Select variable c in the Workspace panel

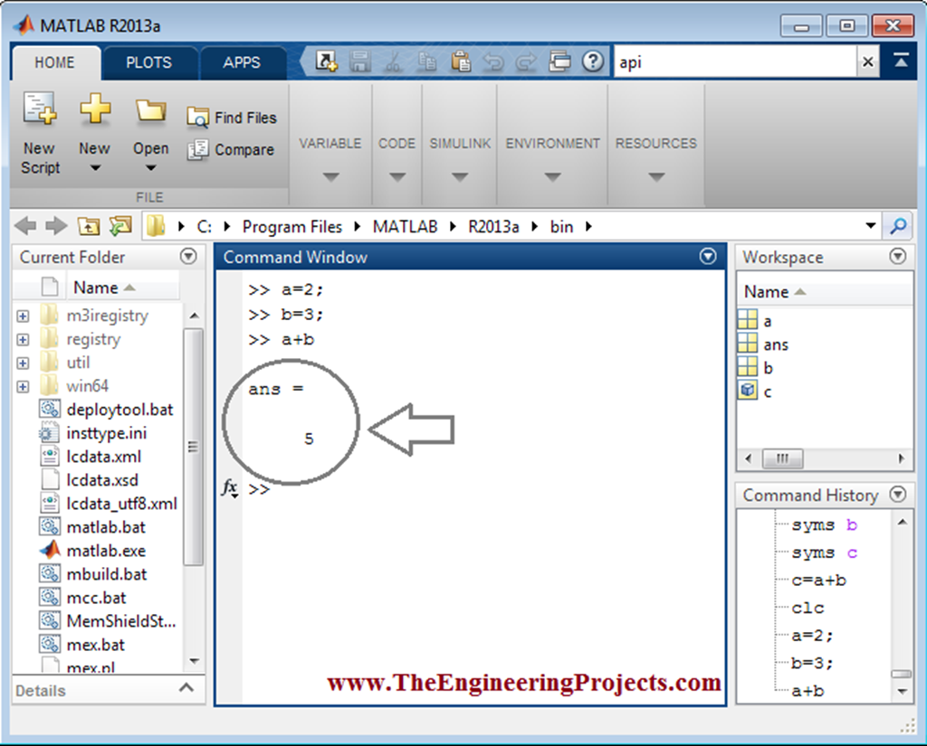767,392
